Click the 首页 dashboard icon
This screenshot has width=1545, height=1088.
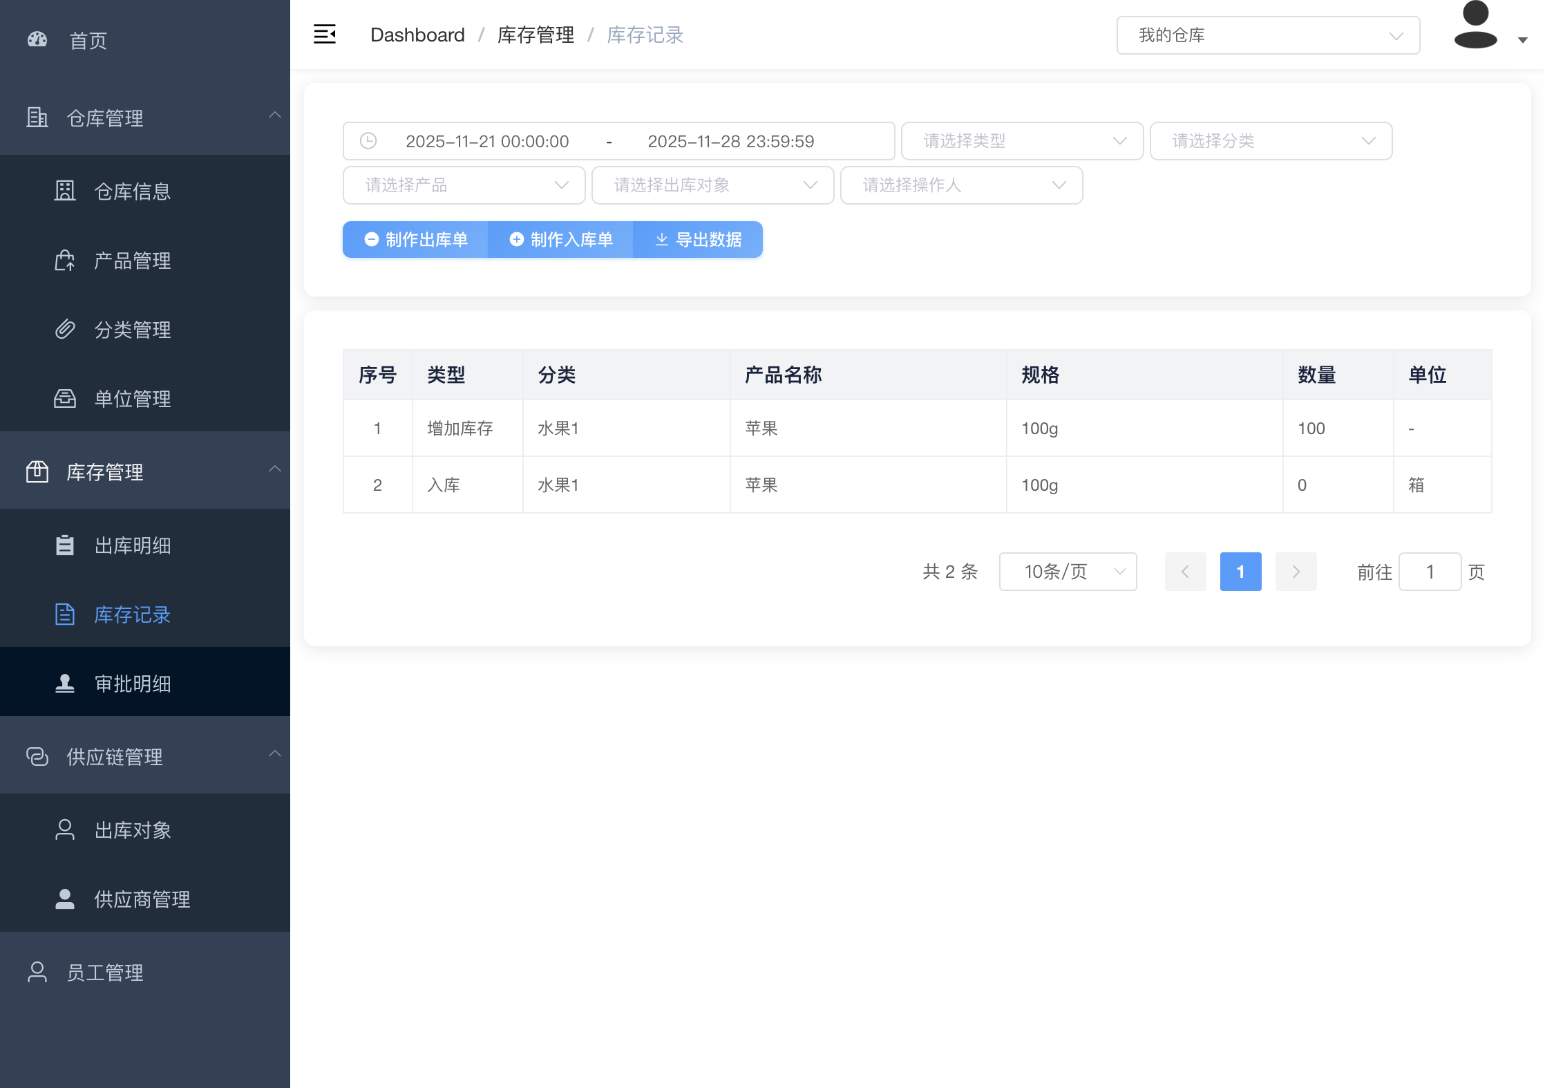point(37,40)
